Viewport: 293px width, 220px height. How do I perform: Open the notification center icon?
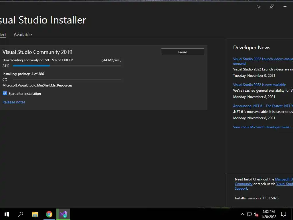coord(284,214)
